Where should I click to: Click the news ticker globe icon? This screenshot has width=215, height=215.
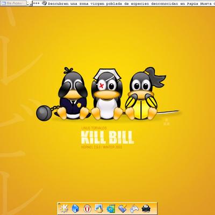[44, 3]
